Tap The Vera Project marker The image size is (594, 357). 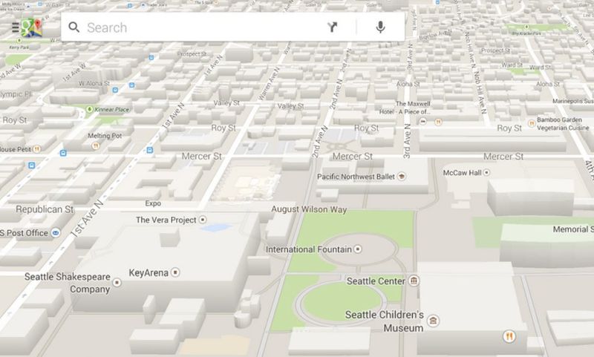click(203, 220)
